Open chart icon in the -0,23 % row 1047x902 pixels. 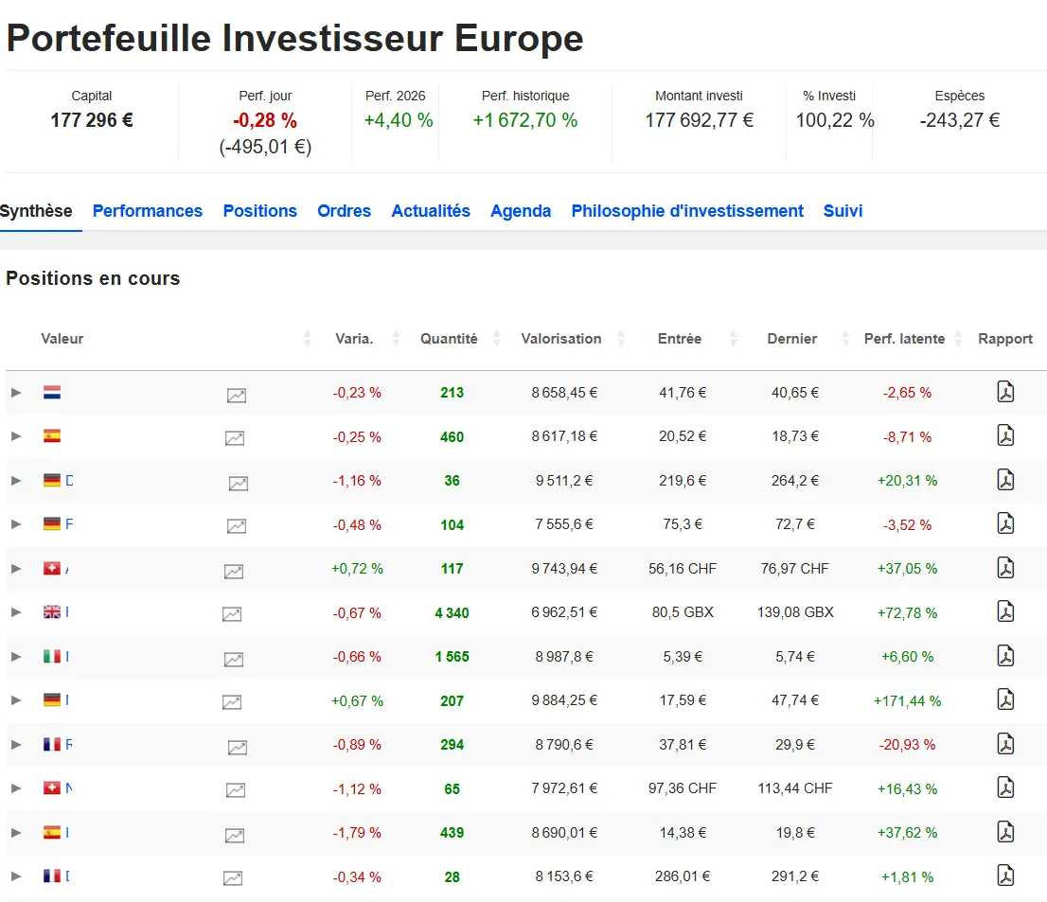point(237,396)
